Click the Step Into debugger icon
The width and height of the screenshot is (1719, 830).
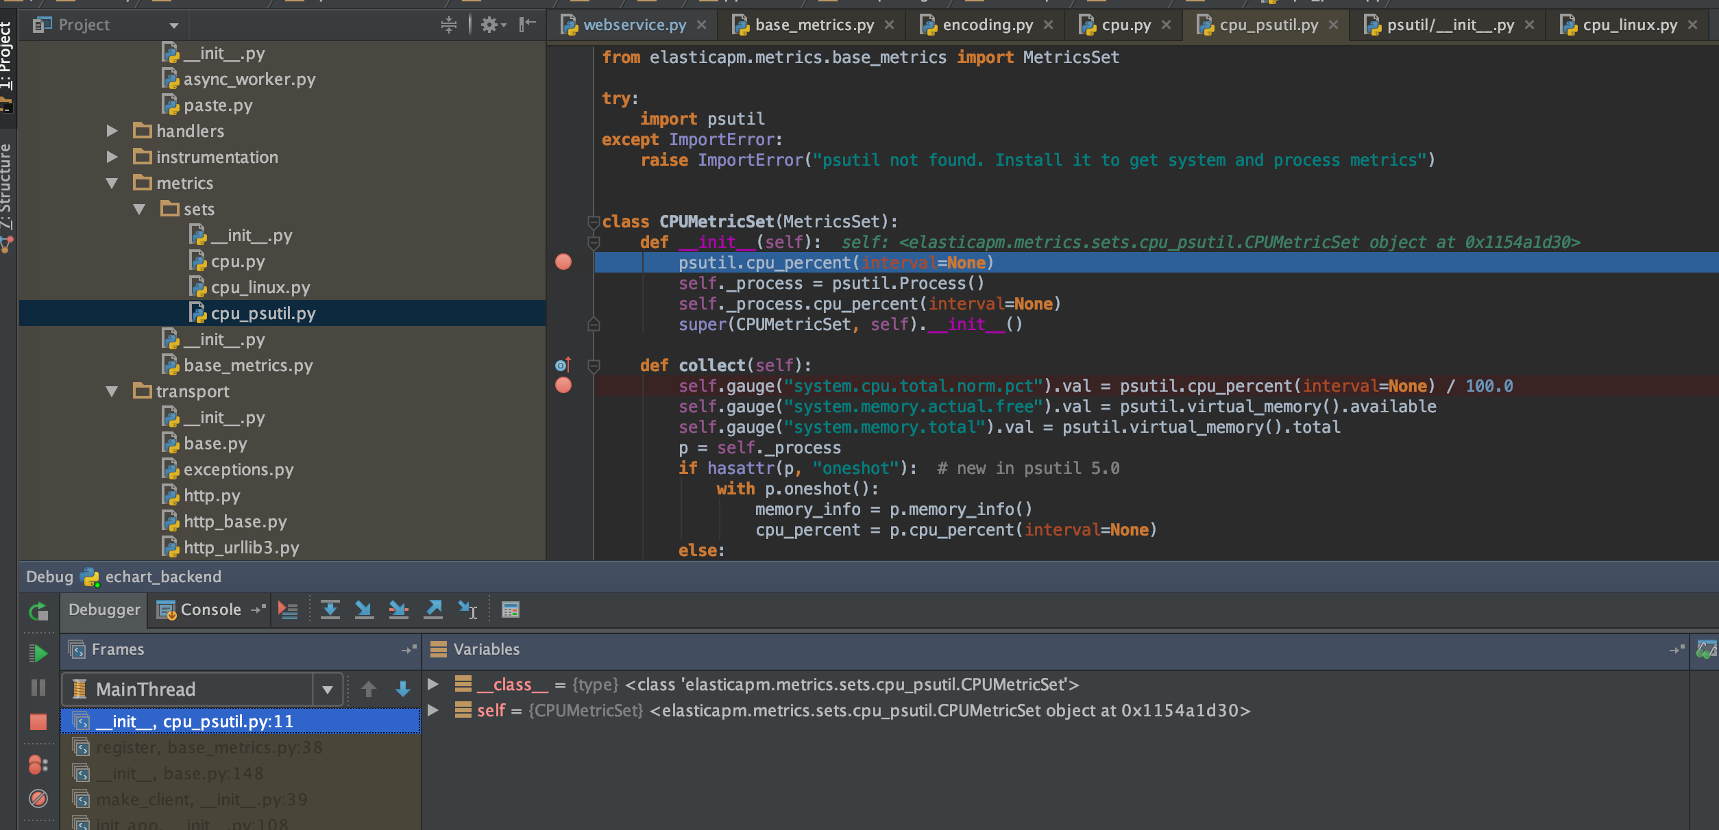pos(364,609)
